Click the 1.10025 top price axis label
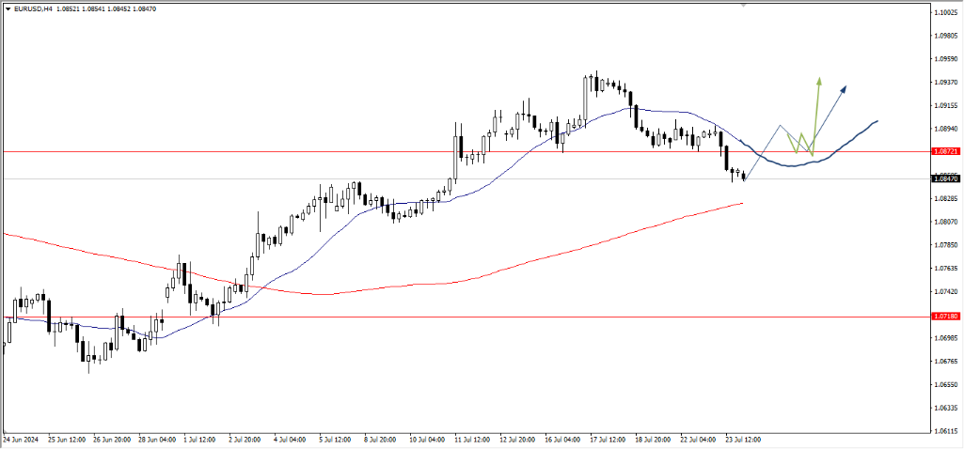Image resolution: width=964 pixels, height=449 pixels. 945,13
